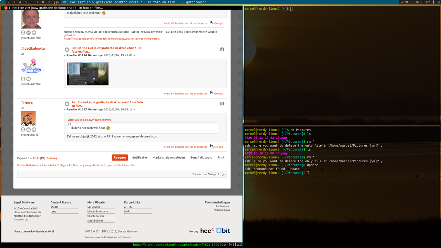Screen dimensions: 441x248
Task: Open the 'Etalage' breadcrumb link
Action: point(61,165)
